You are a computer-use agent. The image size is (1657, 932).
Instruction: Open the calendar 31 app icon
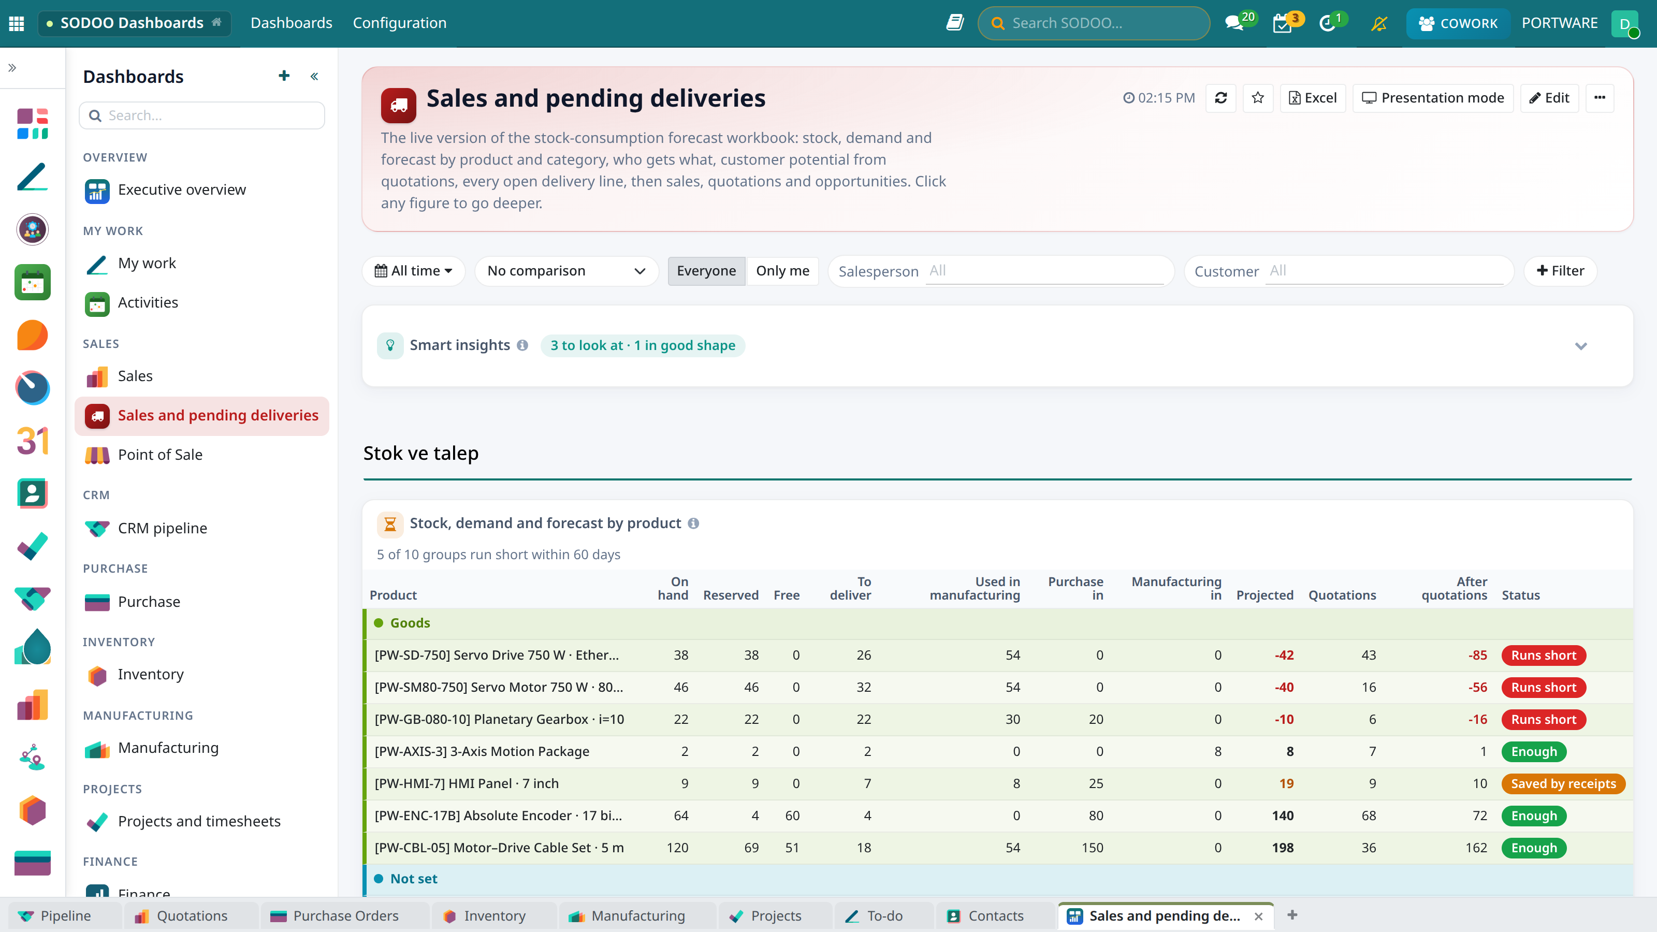click(x=32, y=441)
